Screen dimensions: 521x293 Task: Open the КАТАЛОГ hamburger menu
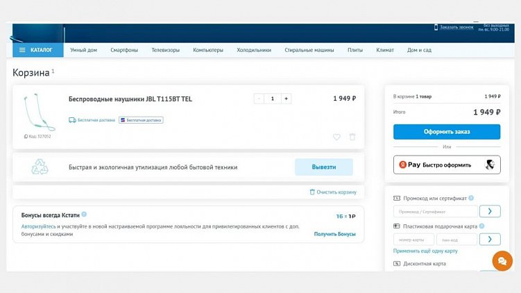(38, 50)
